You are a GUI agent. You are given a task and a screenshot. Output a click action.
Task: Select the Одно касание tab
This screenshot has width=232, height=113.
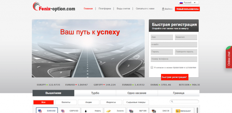137,93
